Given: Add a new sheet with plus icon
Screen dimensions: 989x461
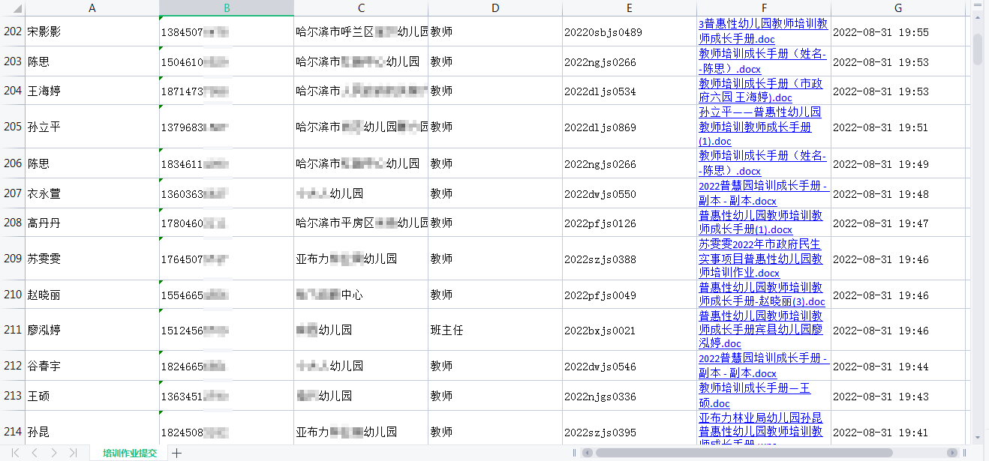Looking at the screenshot, I should pos(176,453).
